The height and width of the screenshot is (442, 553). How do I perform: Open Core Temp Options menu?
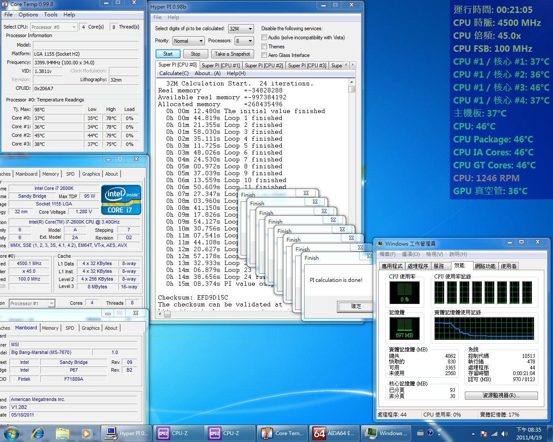[x=28, y=15]
